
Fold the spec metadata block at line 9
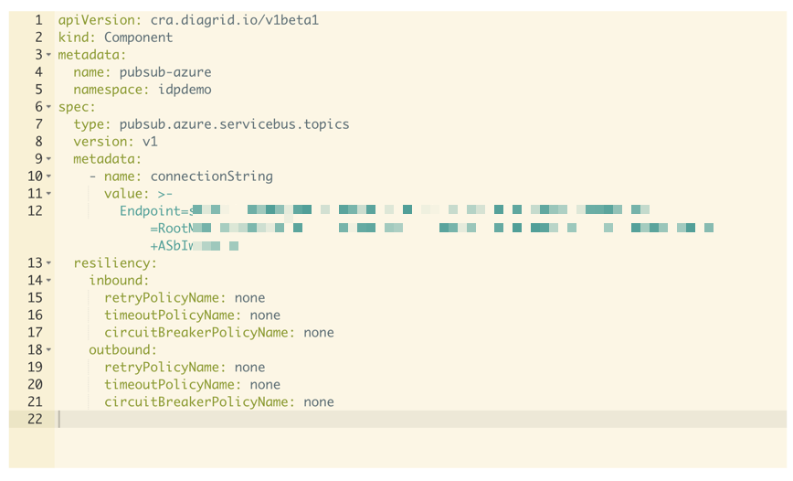tap(48, 159)
